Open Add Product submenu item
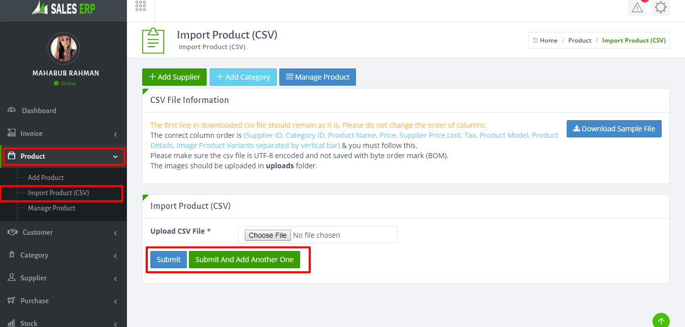 point(46,177)
